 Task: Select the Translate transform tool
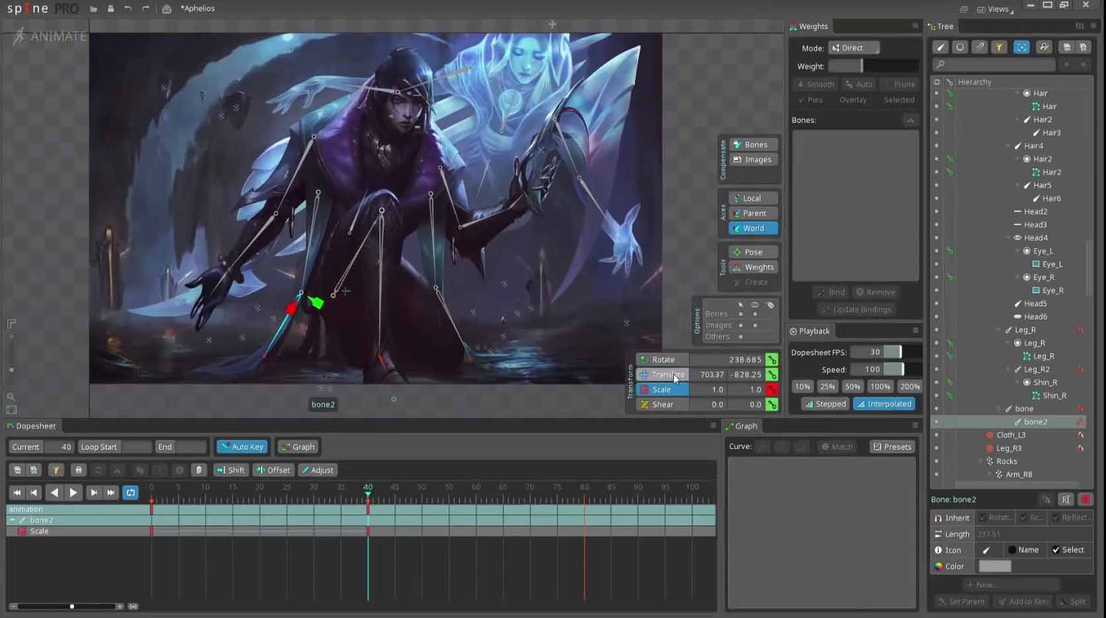point(663,375)
